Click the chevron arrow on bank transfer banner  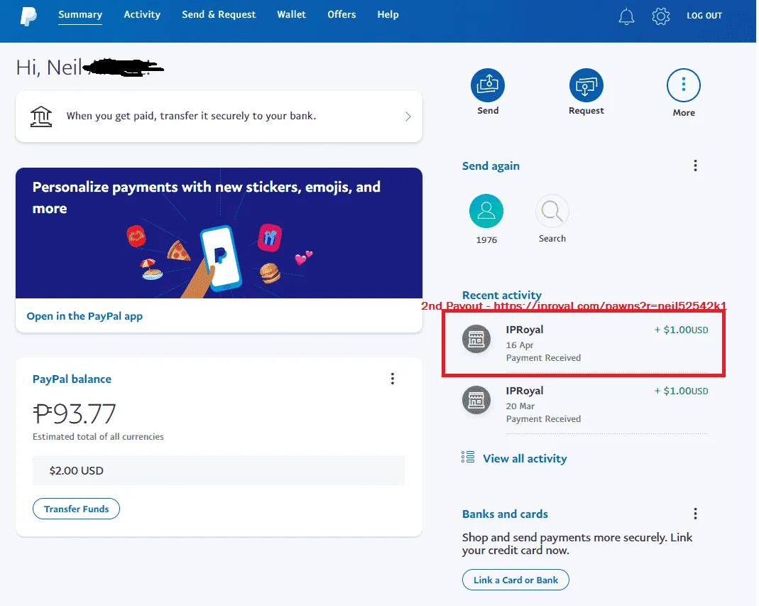click(x=408, y=117)
